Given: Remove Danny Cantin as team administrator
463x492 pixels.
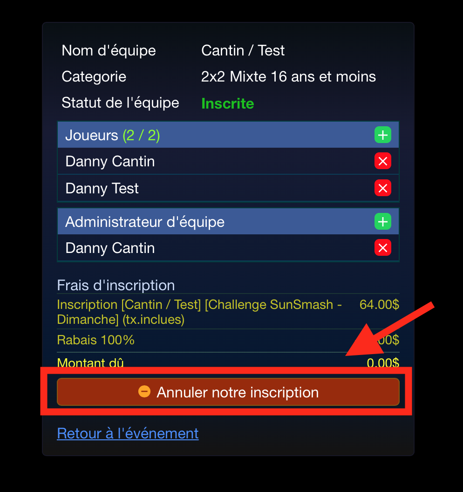Looking at the screenshot, I should point(383,247).
